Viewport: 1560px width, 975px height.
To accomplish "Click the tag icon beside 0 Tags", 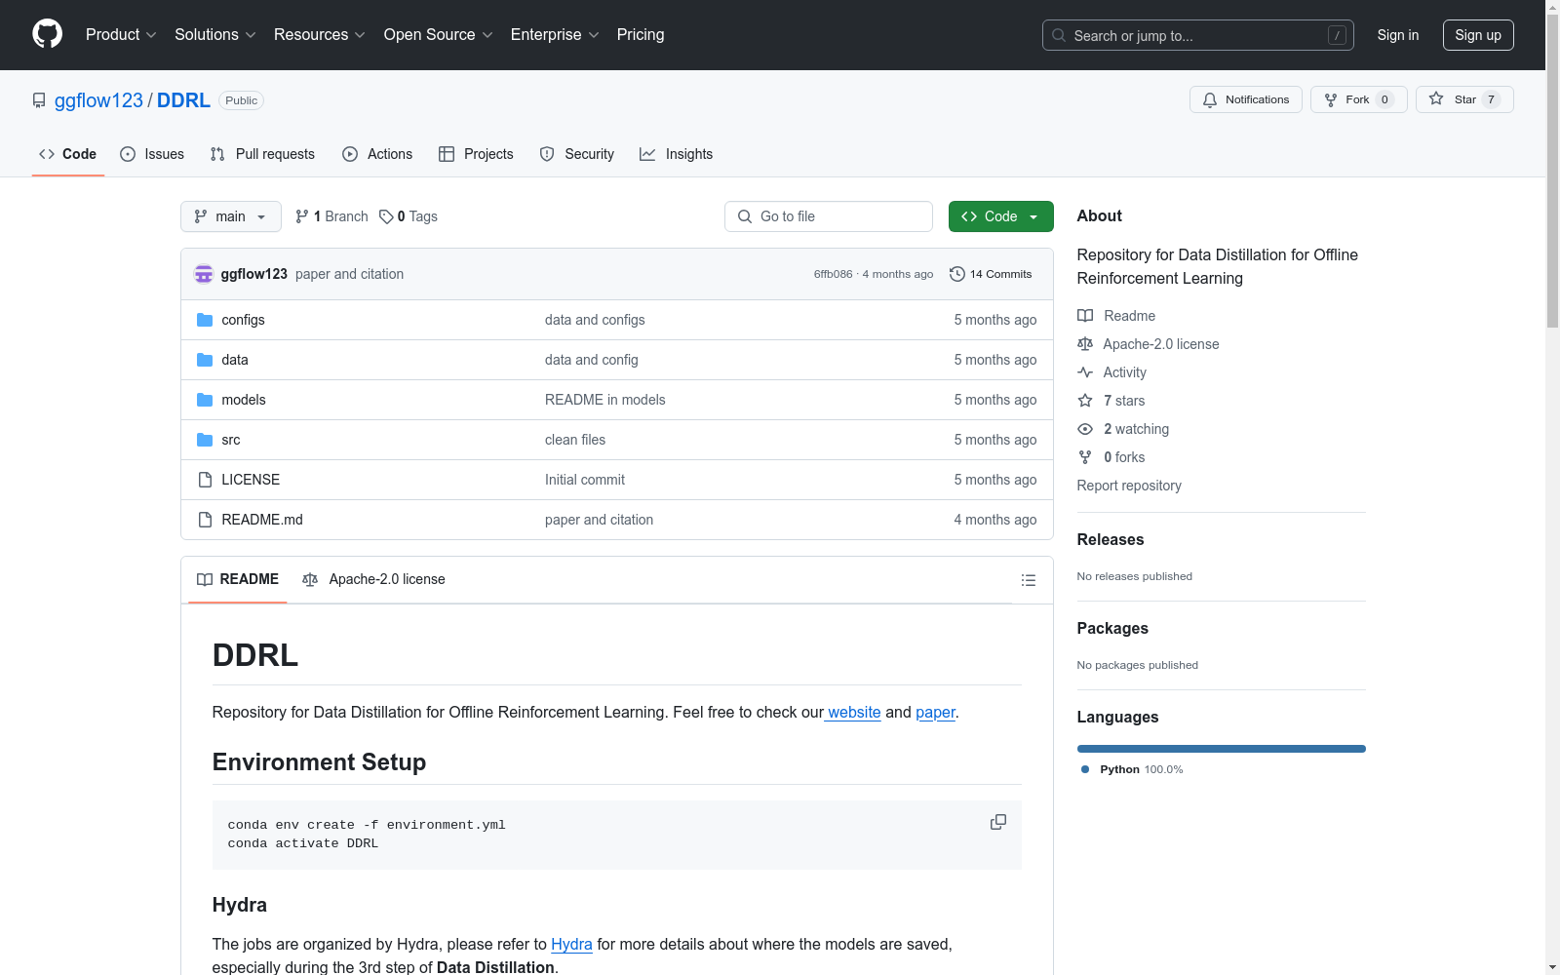I will (x=386, y=216).
